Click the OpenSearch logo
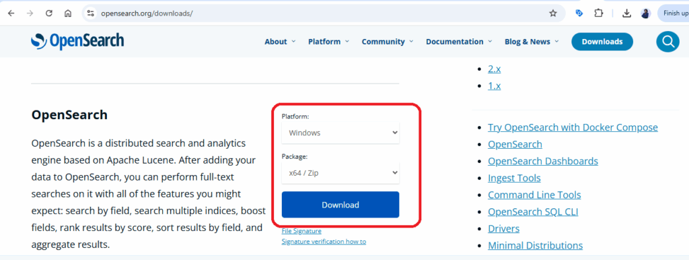This screenshot has width=689, height=260. coord(77,41)
